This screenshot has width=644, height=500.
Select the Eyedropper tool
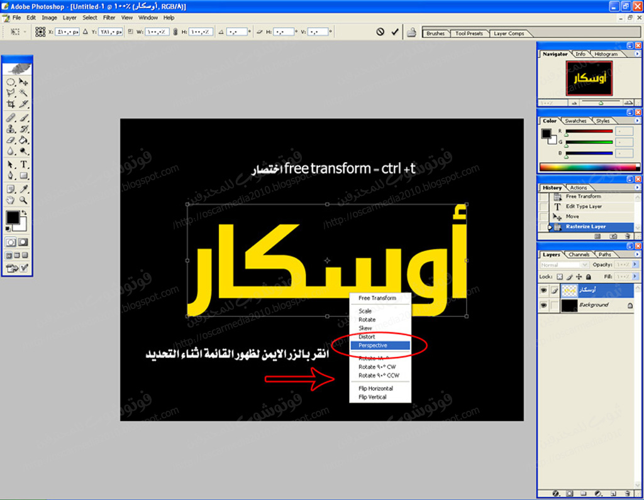coord(23,188)
